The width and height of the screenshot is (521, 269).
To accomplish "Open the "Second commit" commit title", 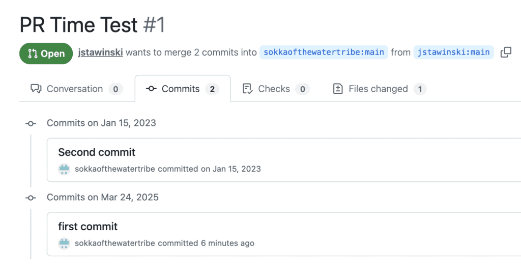I will click(x=97, y=152).
